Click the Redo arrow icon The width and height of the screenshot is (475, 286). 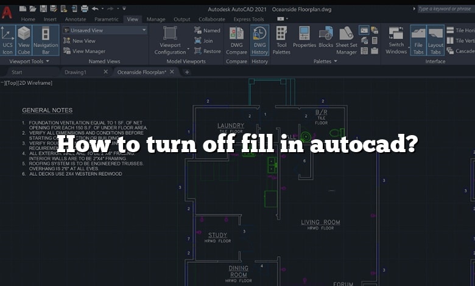click(111, 9)
